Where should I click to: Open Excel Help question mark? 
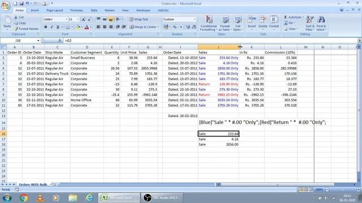tap(342, 10)
